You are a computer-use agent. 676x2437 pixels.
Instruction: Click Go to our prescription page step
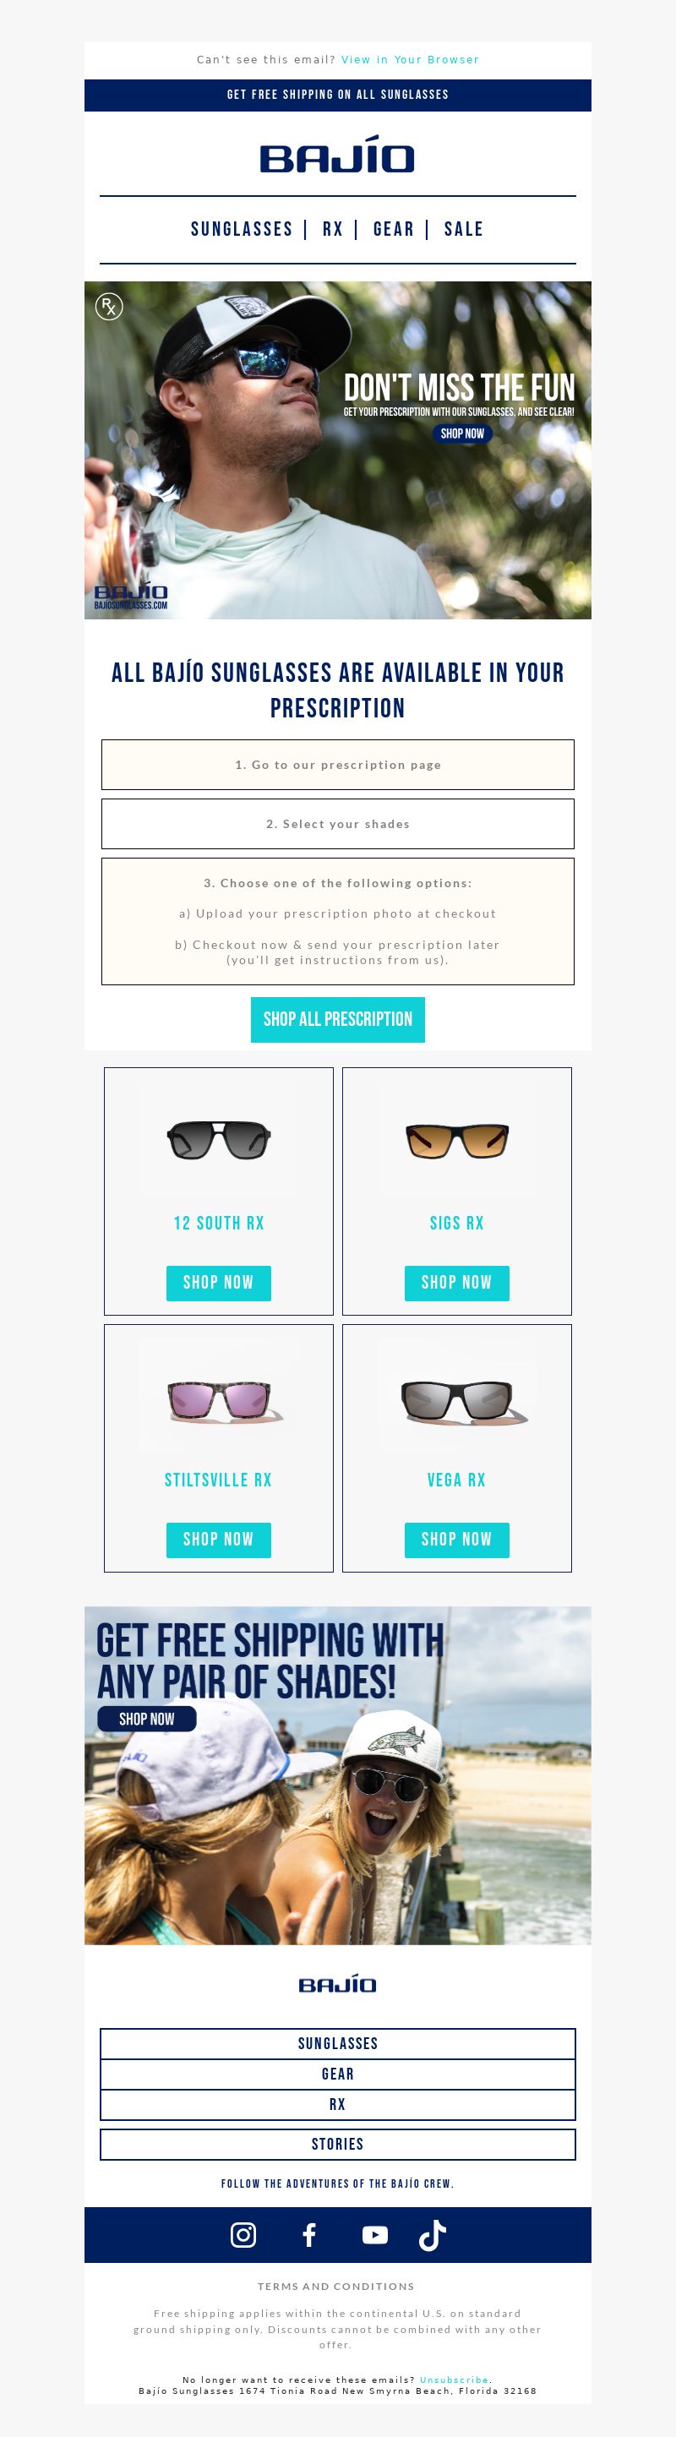point(337,765)
